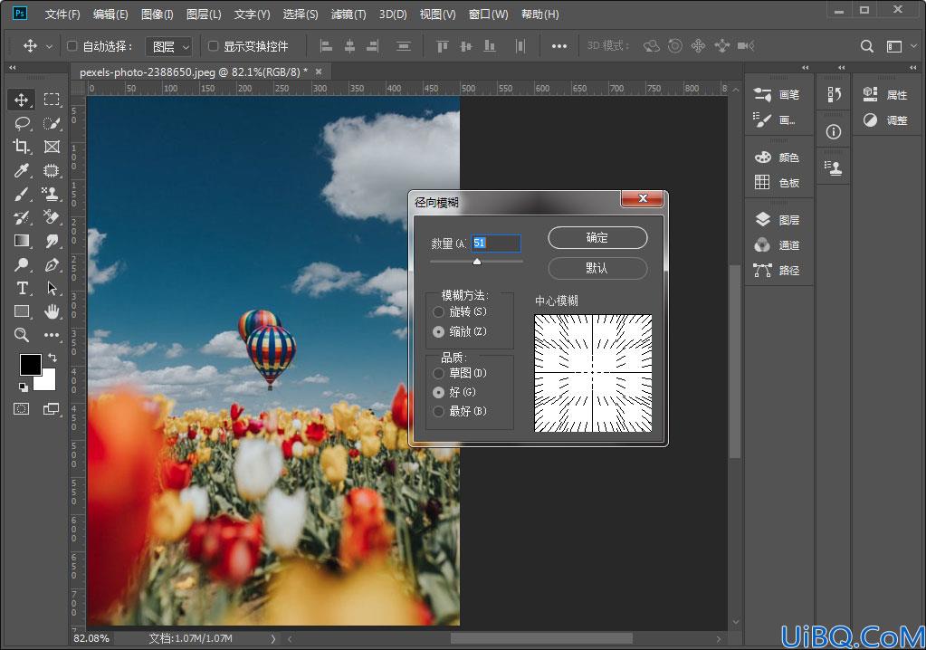
Task: Open the 滤镜(T) menu
Action: click(348, 14)
